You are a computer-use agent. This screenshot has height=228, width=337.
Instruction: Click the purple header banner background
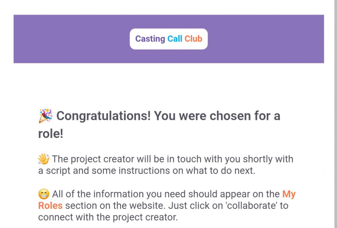67,39
